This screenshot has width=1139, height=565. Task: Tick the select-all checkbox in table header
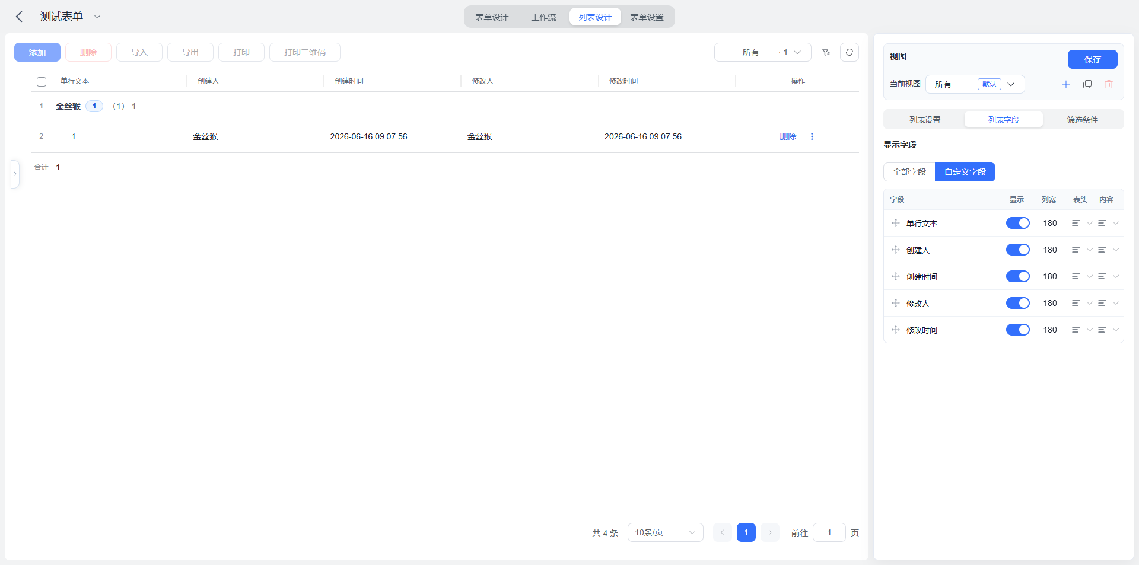pos(42,82)
